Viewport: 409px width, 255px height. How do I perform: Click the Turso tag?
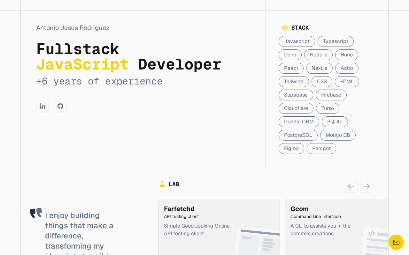click(x=328, y=108)
